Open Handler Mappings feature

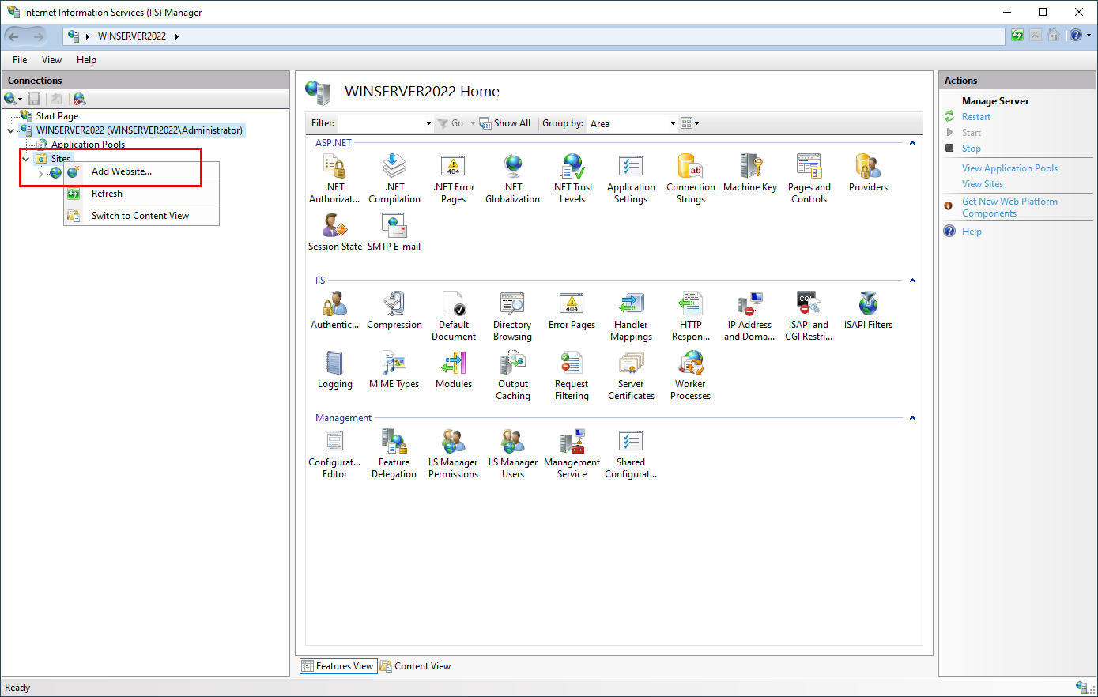[631, 316]
